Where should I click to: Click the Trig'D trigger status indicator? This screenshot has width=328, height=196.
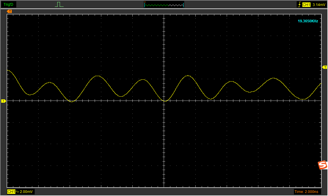tap(8, 5)
